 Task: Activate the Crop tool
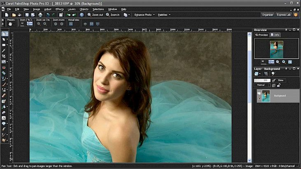pos(4,56)
